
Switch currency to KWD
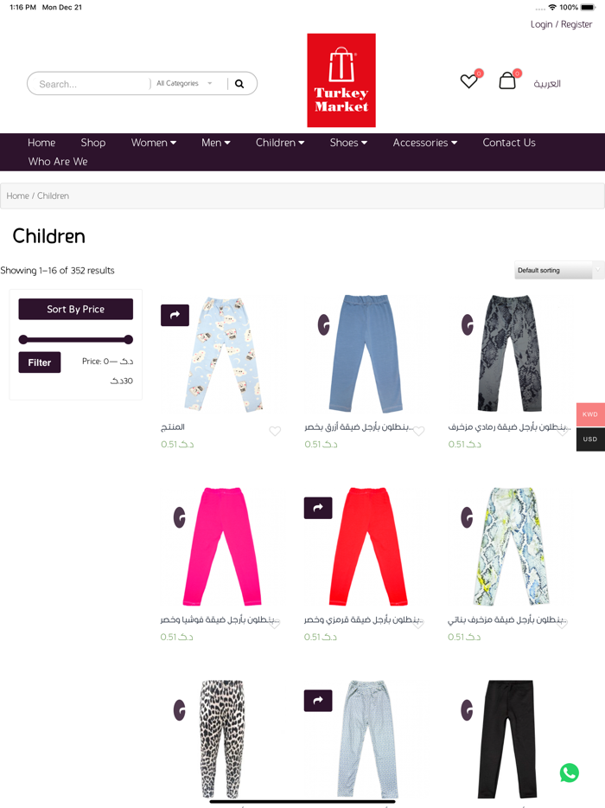pos(590,414)
